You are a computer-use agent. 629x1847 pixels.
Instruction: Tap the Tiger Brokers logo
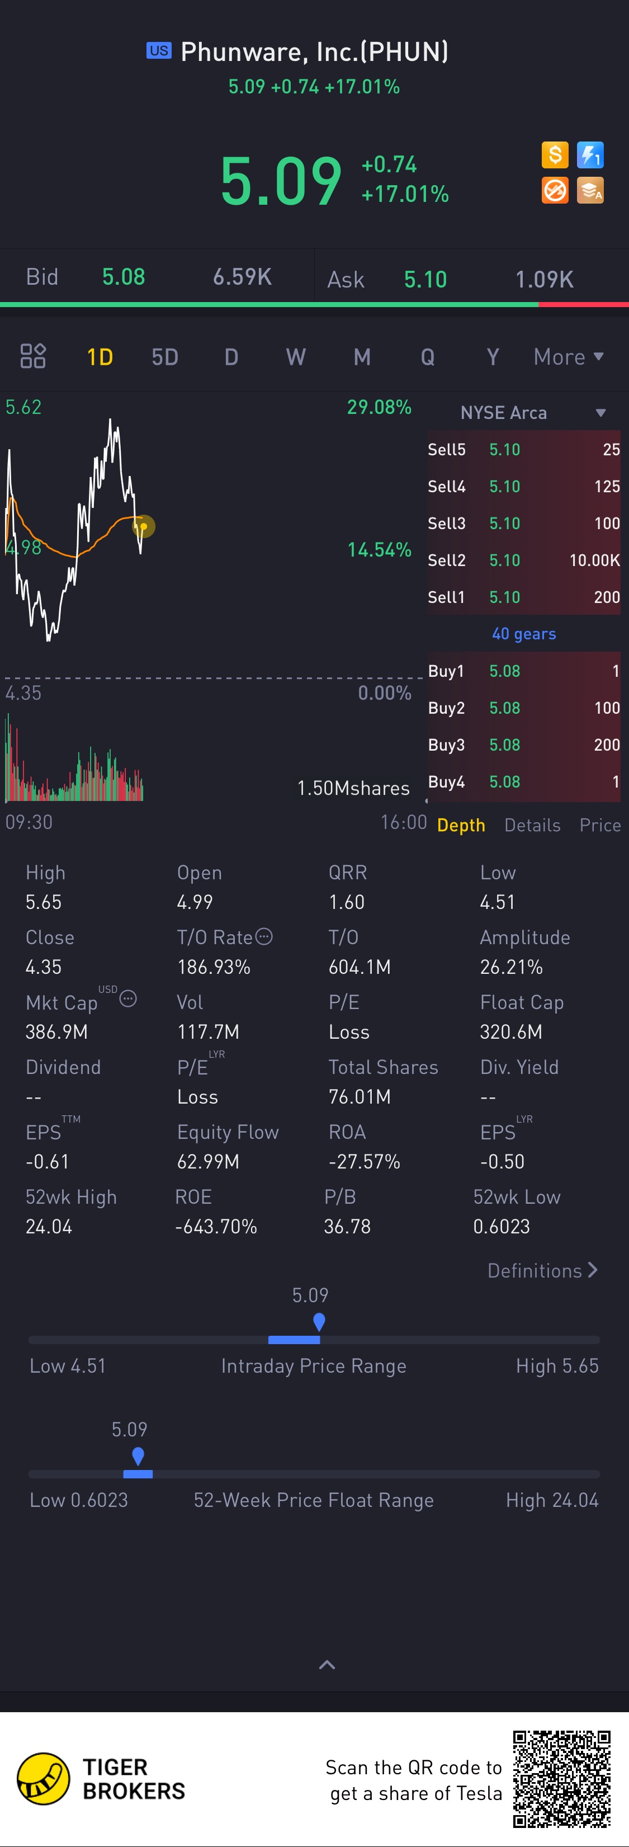[101, 1779]
